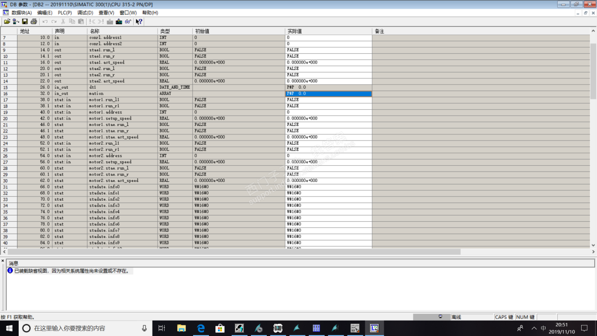Click the online/offline connection toolbar icon
The image size is (597, 336).
[x=16, y=21]
